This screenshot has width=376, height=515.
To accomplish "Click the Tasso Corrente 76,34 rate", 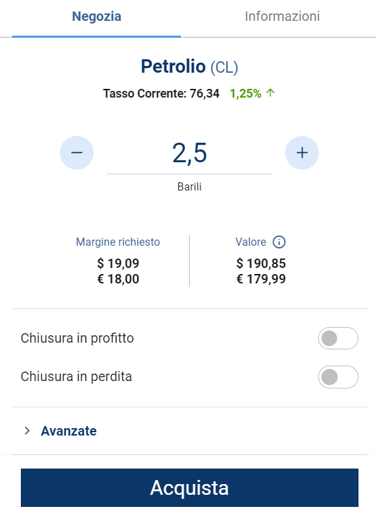I will point(161,94).
